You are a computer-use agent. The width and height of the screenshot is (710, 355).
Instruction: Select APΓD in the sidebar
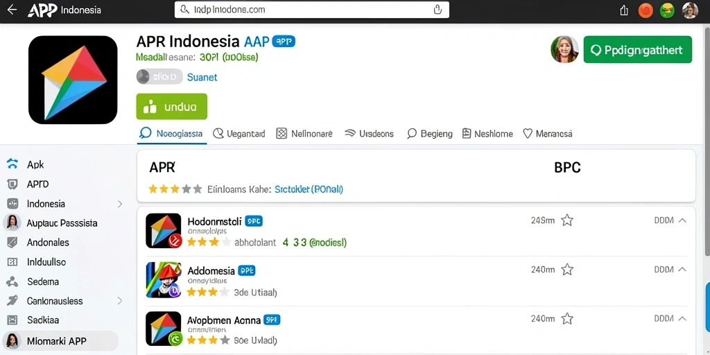pyautogui.click(x=37, y=184)
